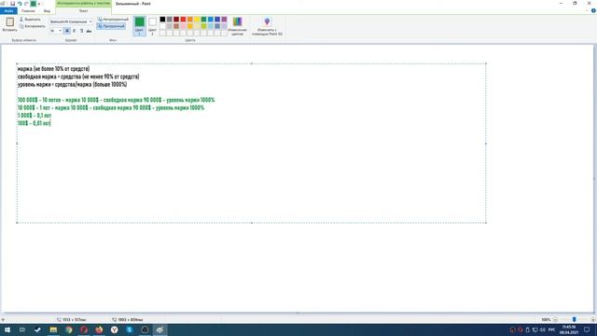The width and height of the screenshot is (597, 336).
Task: Open the font family dropdown
Action: tap(90, 21)
